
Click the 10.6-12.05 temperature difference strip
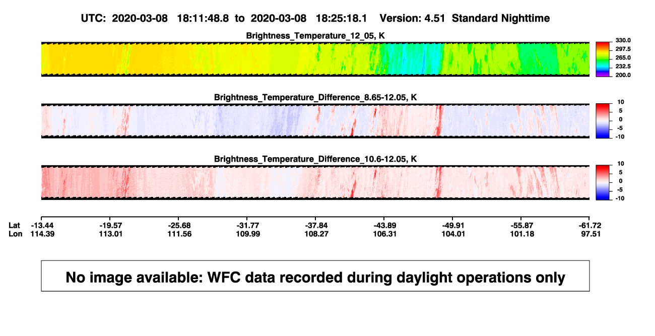point(315,182)
